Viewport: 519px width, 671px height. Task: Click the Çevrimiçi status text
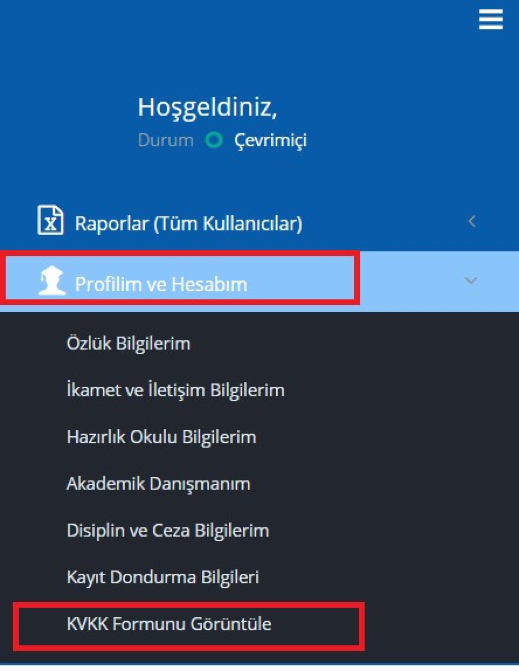click(x=270, y=140)
